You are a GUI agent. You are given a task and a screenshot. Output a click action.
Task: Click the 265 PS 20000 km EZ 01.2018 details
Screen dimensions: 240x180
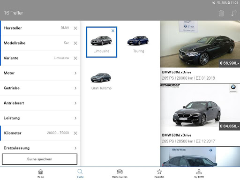(x=188, y=78)
